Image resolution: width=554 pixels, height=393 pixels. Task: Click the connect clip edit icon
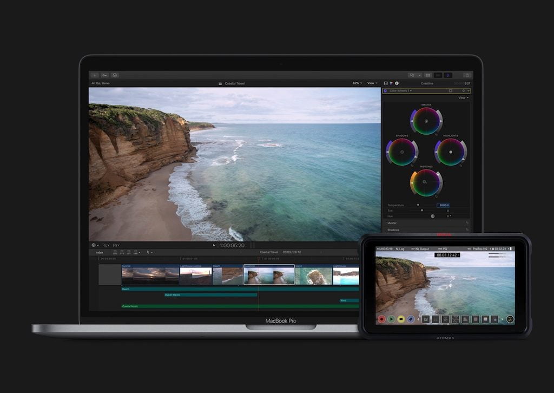pyautogui.click(x=115, y=252)
